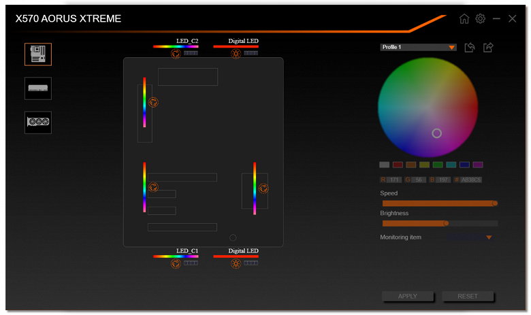Click the top Digital LED red bar
Screen dimensions: 531x315
pos(236,46)
